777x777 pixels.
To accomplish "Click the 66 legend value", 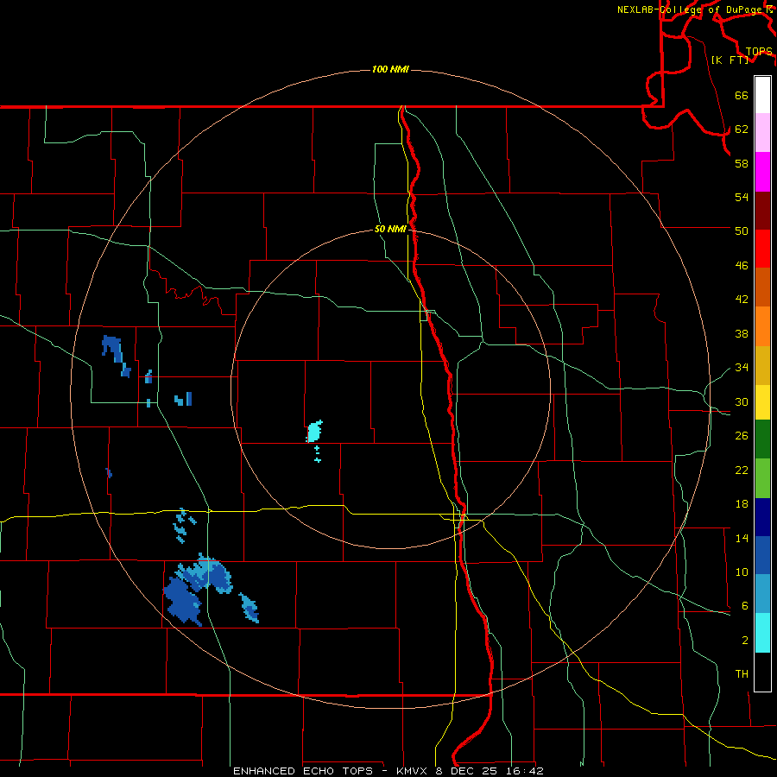I will pos(742,95).
